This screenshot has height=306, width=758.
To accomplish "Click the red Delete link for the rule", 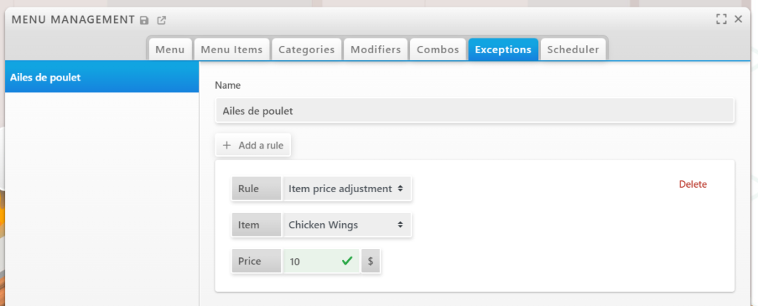I will click(x=693, y=184).
